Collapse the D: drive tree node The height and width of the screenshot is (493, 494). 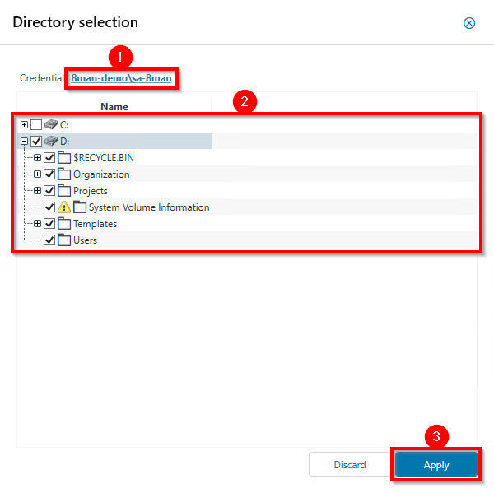coord(25,142)
